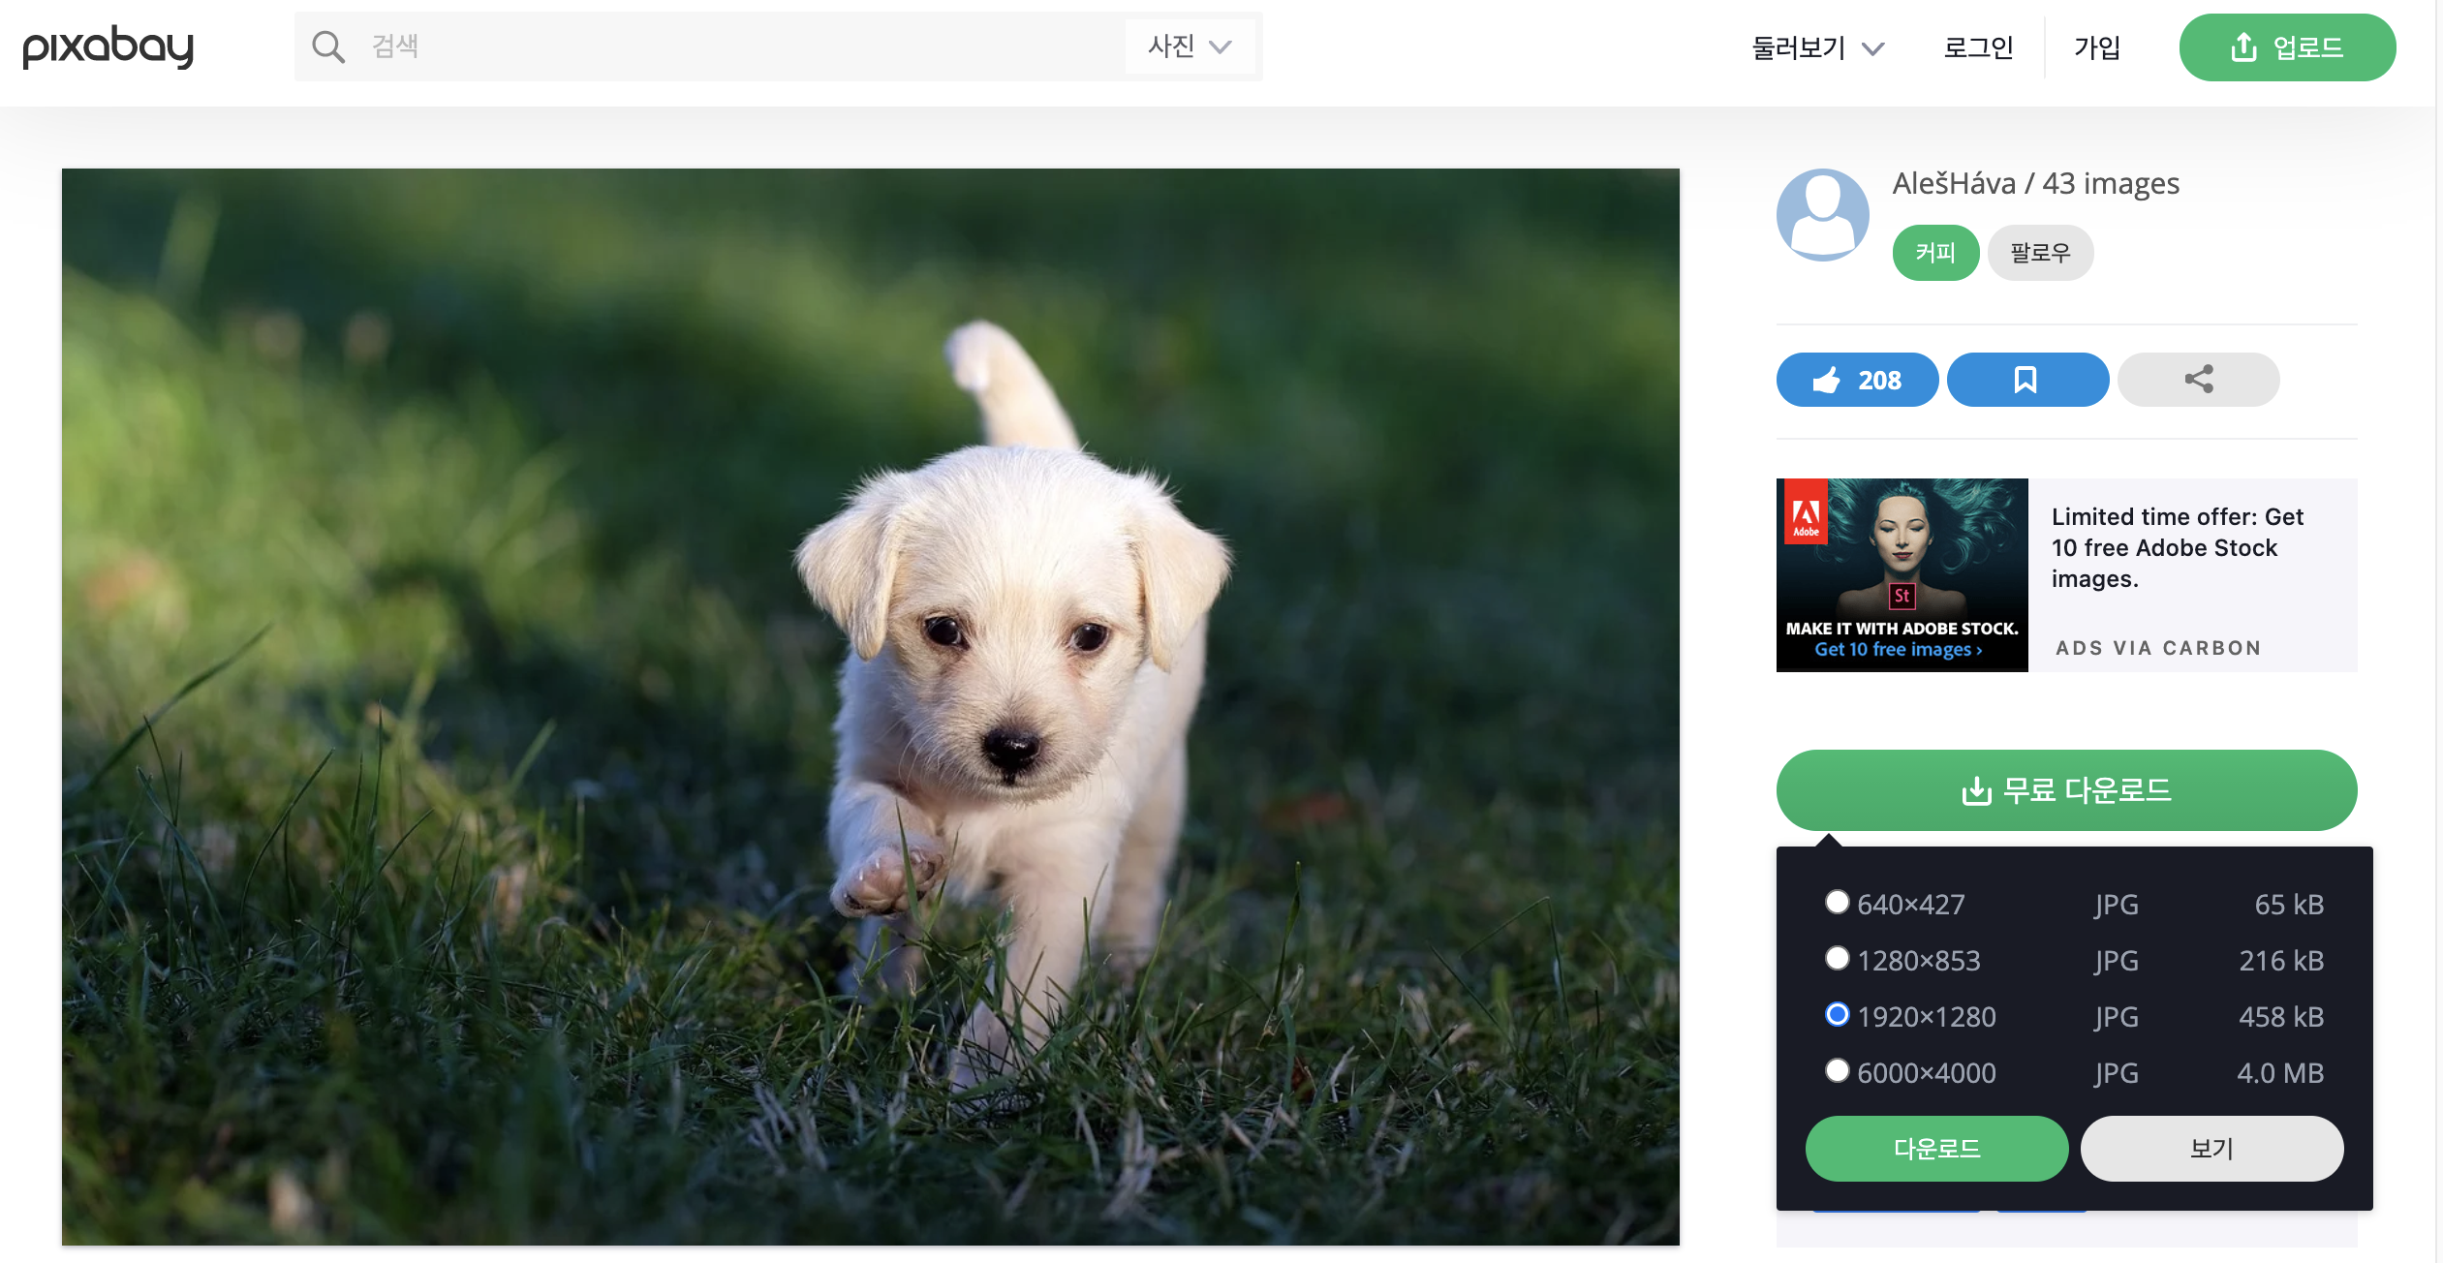Click the share icon button
This screenshot has height=1263, width=2443.
coord(2198,380)
